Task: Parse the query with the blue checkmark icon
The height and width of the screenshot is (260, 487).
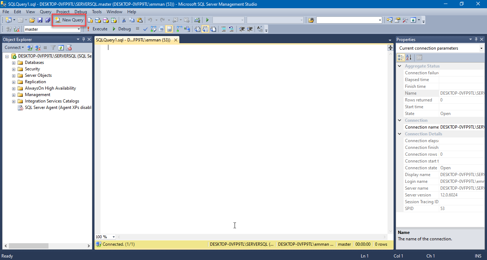Action: click(x=145, y=29)
